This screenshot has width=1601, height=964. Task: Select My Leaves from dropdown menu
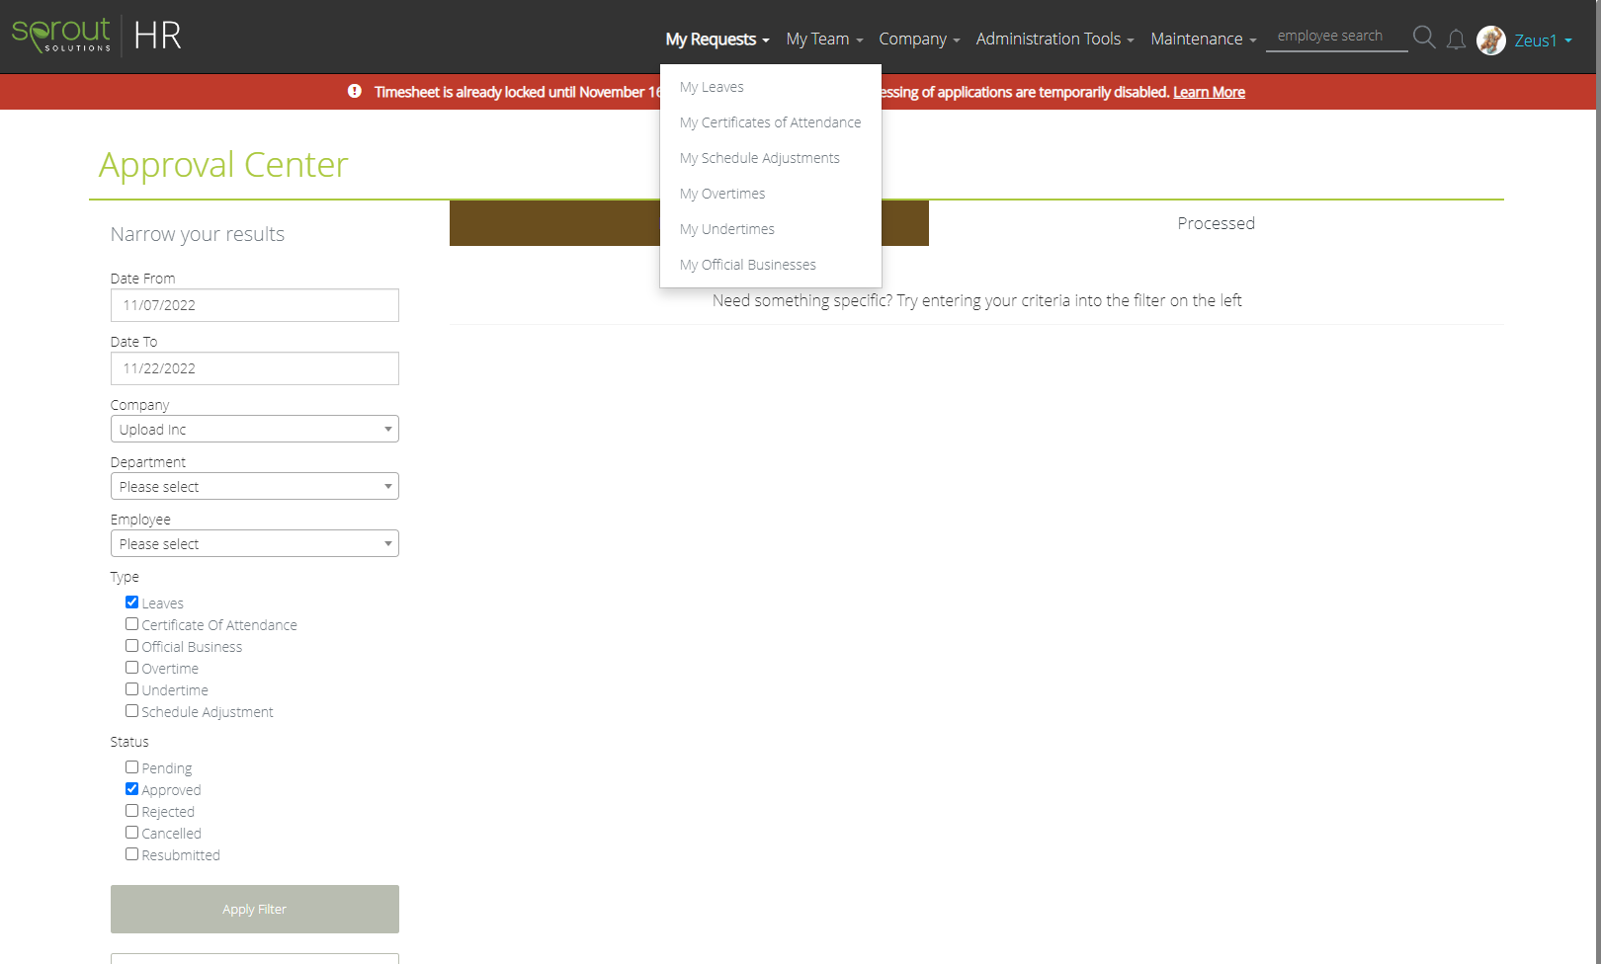tap(712, 87)
